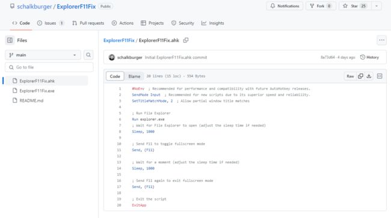Click the Files panel heading
This screenshot has height=218, width=391.
pyautogui.click(x=22, y=40)
